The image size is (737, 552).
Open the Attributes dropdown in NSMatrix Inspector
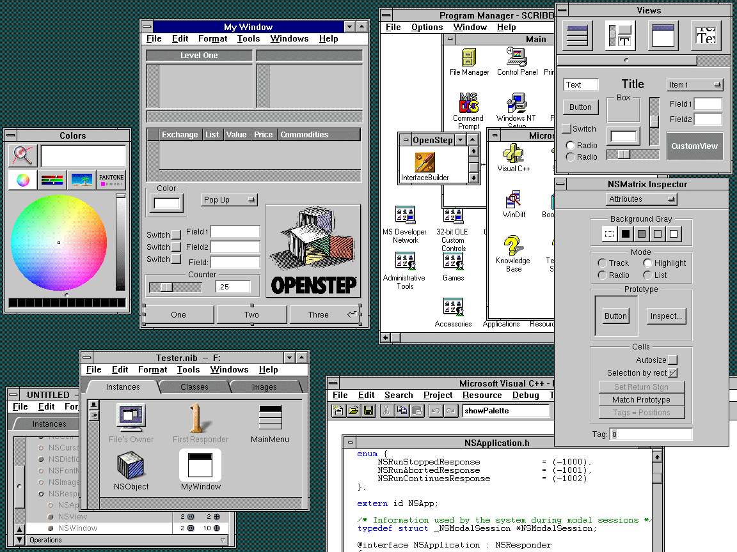click(641, 199)
